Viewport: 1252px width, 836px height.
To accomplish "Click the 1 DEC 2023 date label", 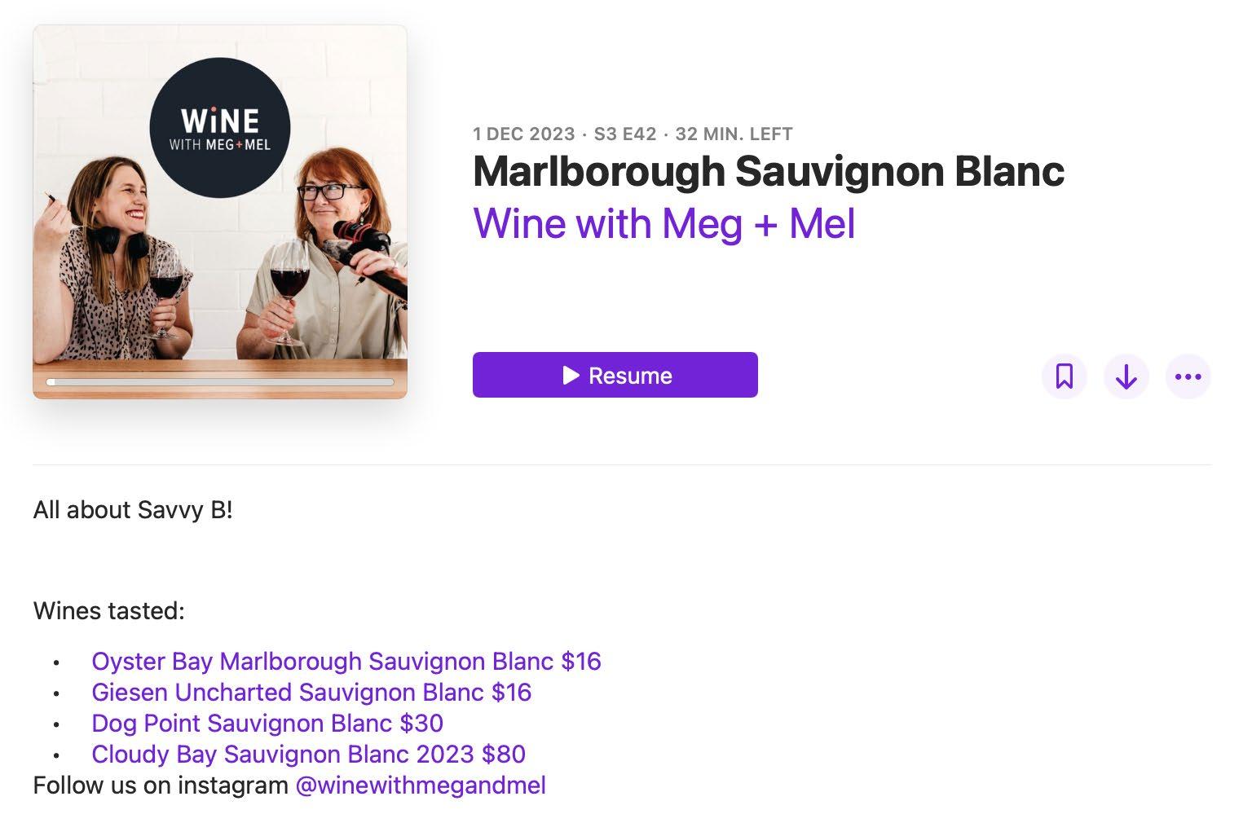I will tap(524, 134).
